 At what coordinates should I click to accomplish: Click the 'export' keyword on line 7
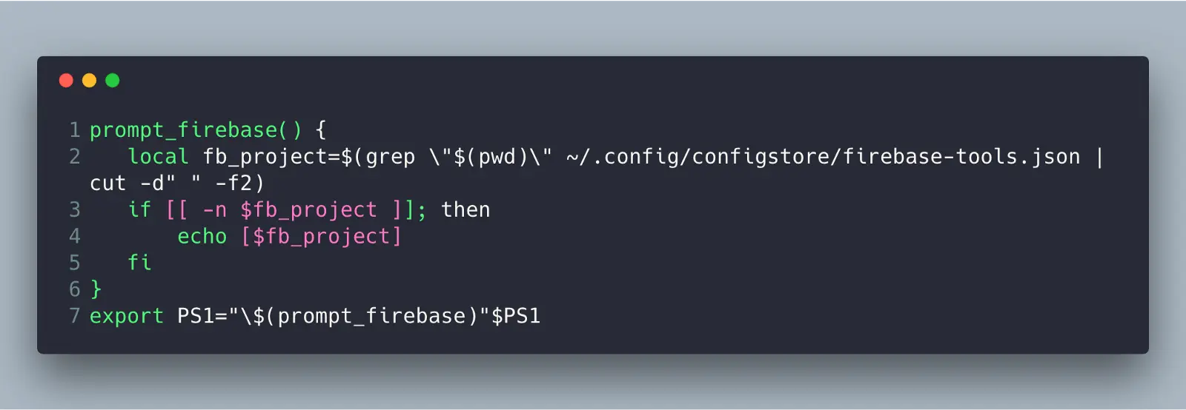pos(127,317)
